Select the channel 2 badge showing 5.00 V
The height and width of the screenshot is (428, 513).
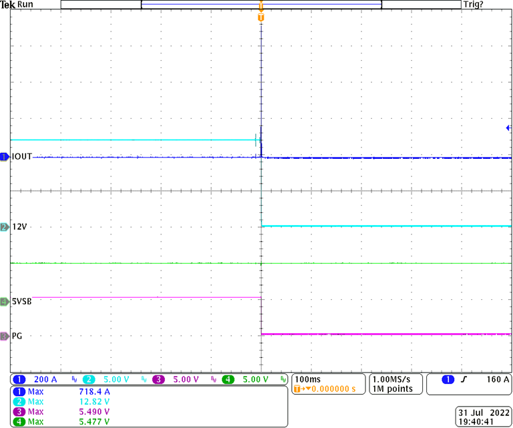click(x=107, y=379)
